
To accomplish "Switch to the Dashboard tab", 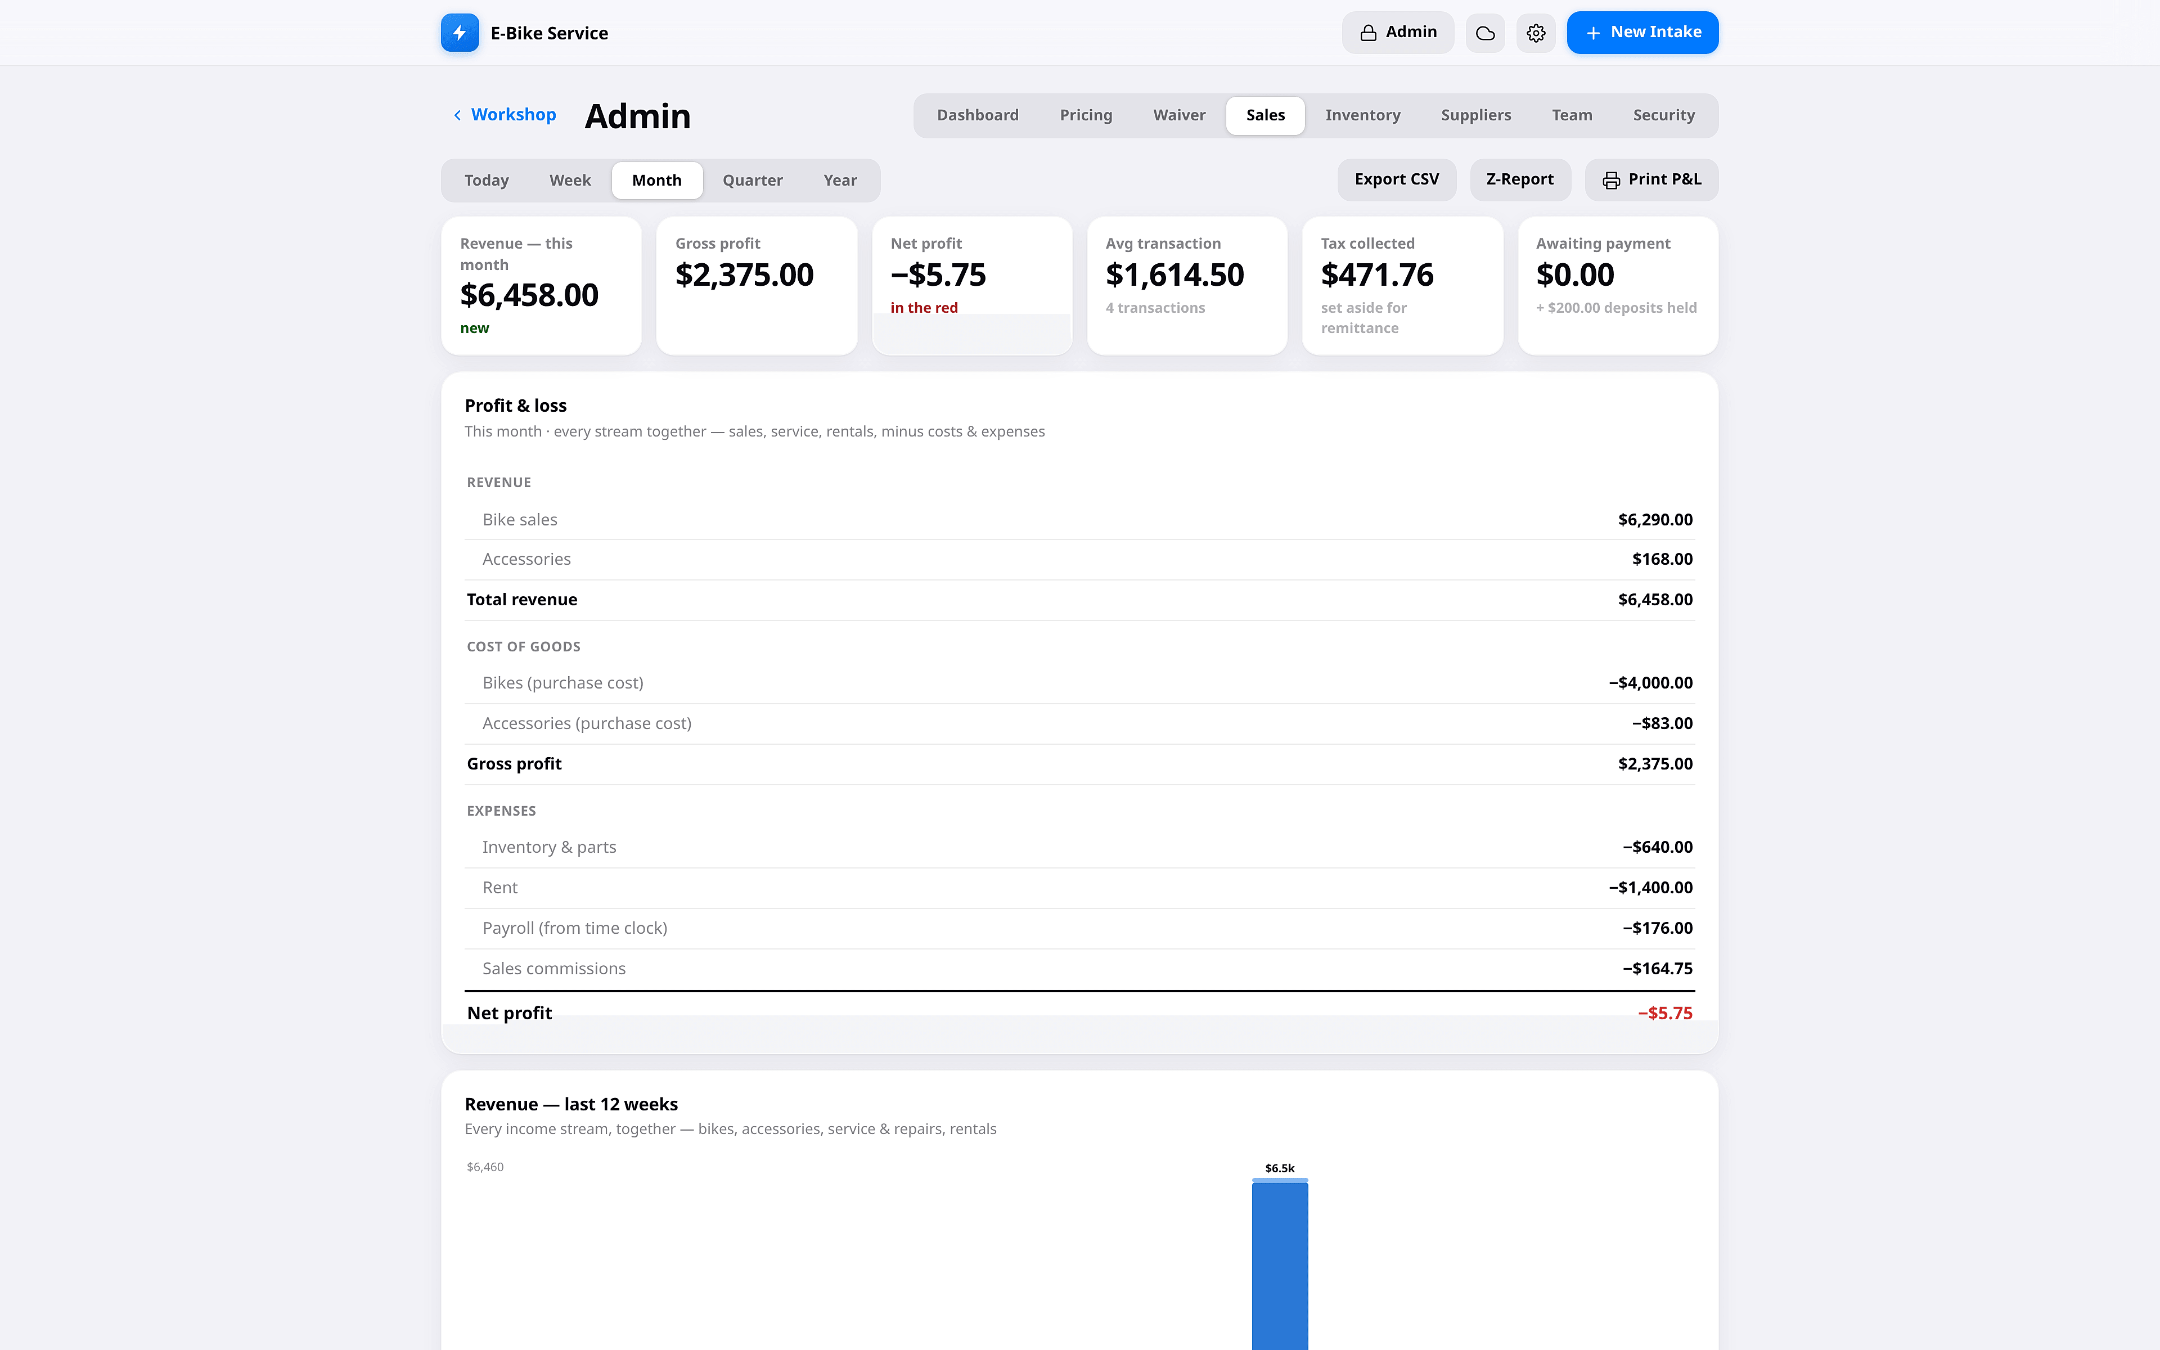I will click(x=978, y=115).
